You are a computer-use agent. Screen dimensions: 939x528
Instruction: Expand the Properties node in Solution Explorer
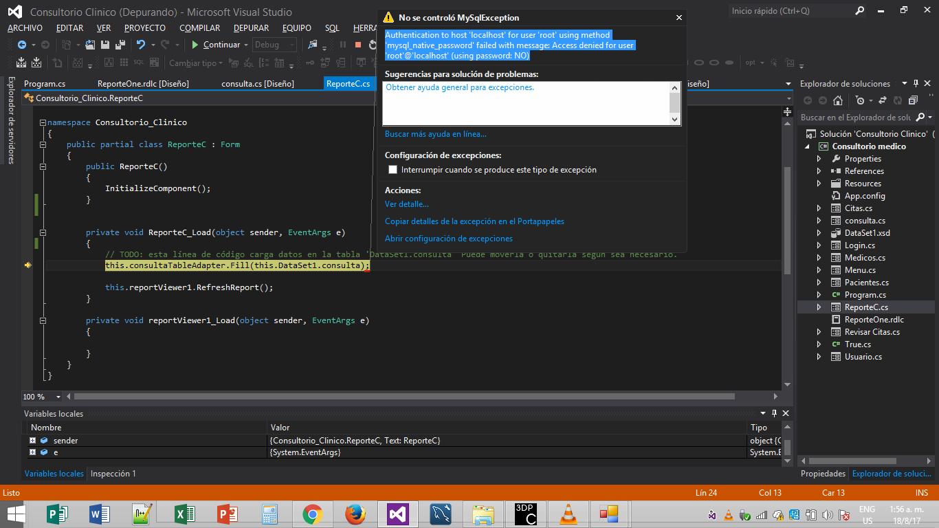click(x=819, y=159)
